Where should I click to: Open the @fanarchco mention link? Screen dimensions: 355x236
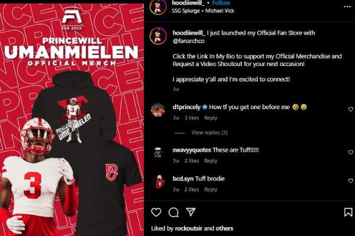[189, 41]
